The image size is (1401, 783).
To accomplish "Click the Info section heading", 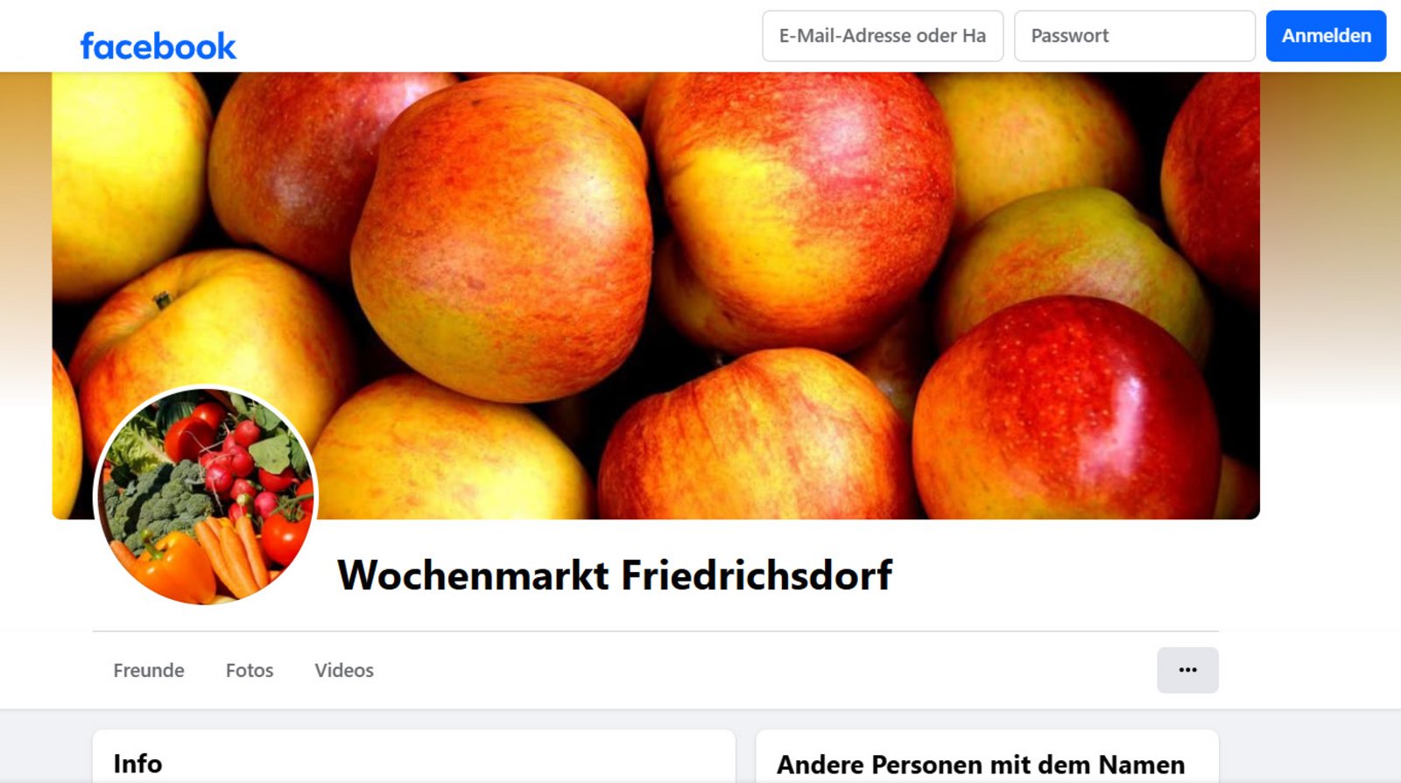I will coord(137,764).
